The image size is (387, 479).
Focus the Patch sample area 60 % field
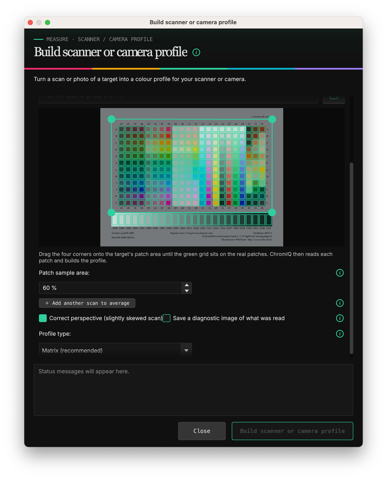pos(110,288)
